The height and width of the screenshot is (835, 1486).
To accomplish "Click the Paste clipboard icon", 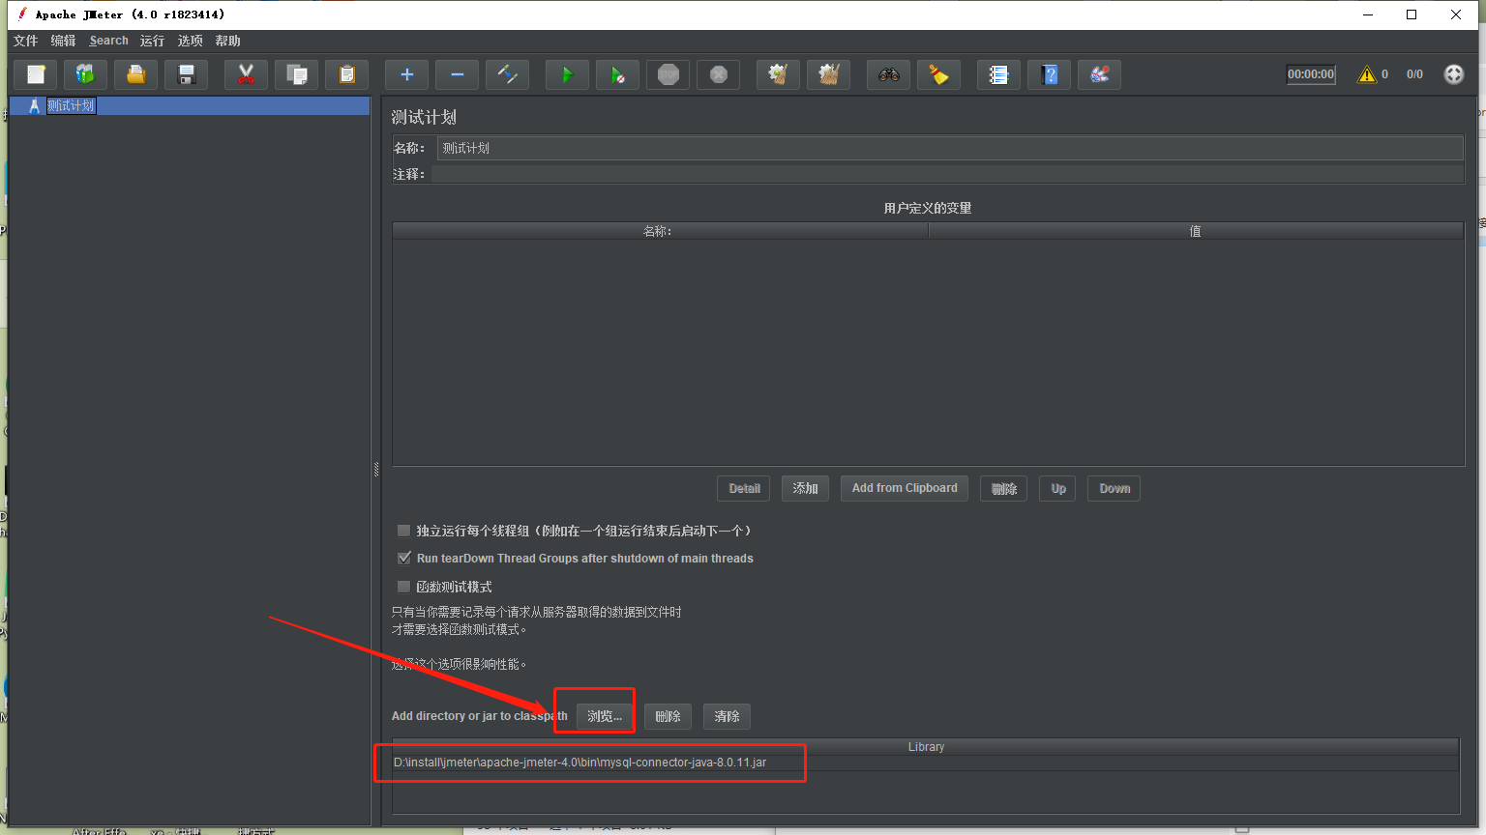I will pos(347,74).
